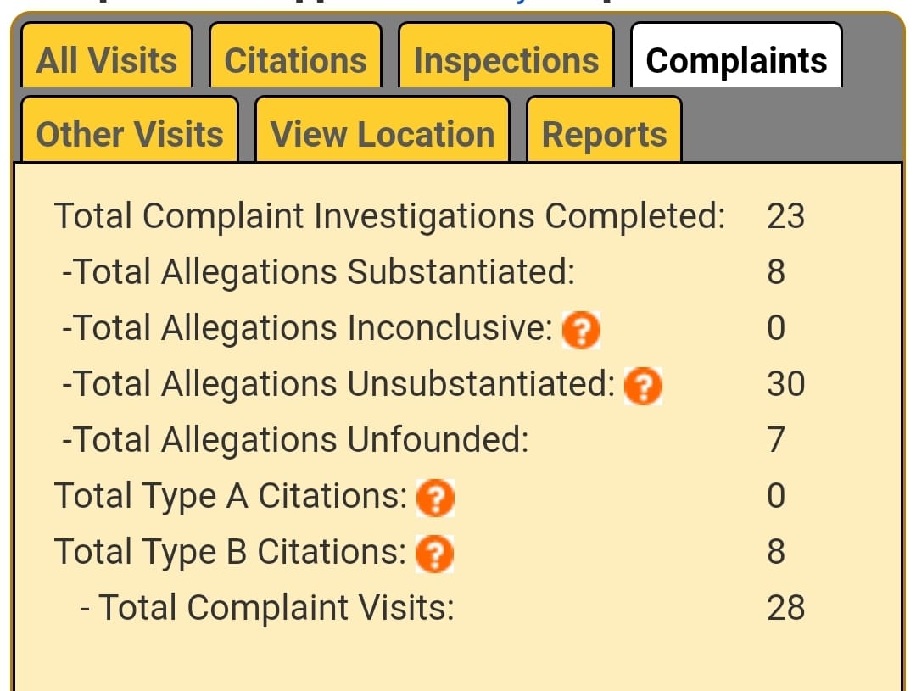Click the Total Allegations Unfounded label

click(x=295, y=440)
